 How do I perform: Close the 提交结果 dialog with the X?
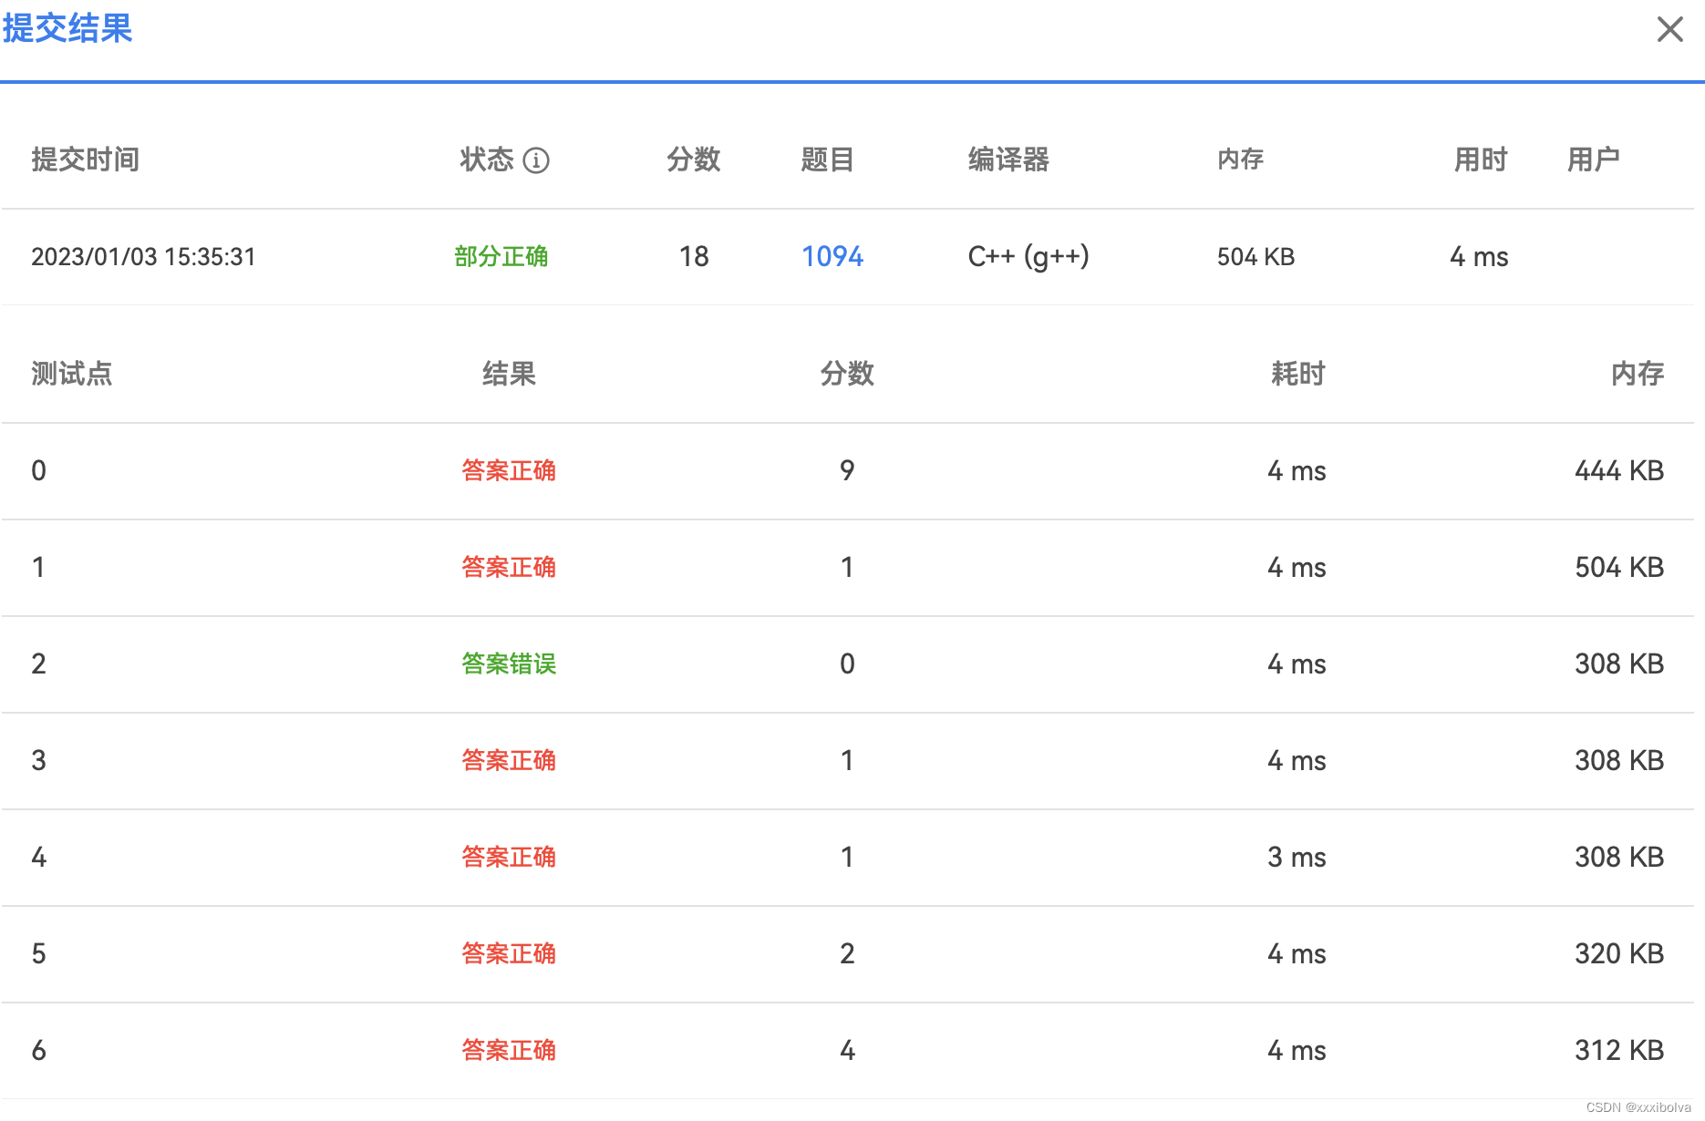[1669, 29]
